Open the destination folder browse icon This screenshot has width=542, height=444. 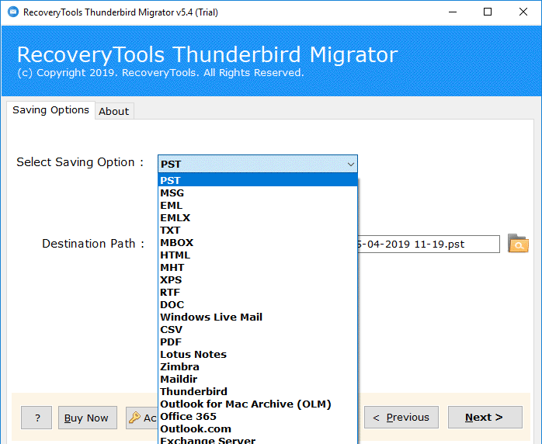[x=518, y=244]
